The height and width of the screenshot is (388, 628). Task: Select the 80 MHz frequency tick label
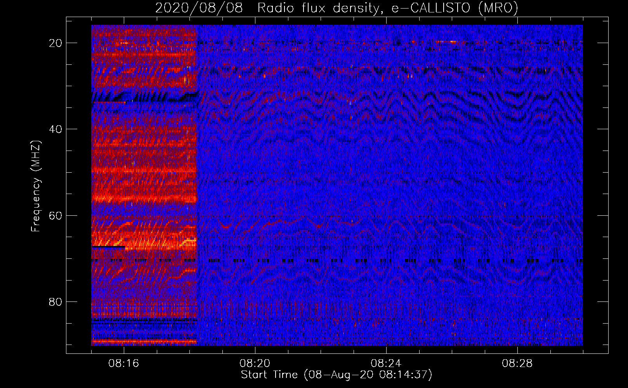(x=56, y=301)
